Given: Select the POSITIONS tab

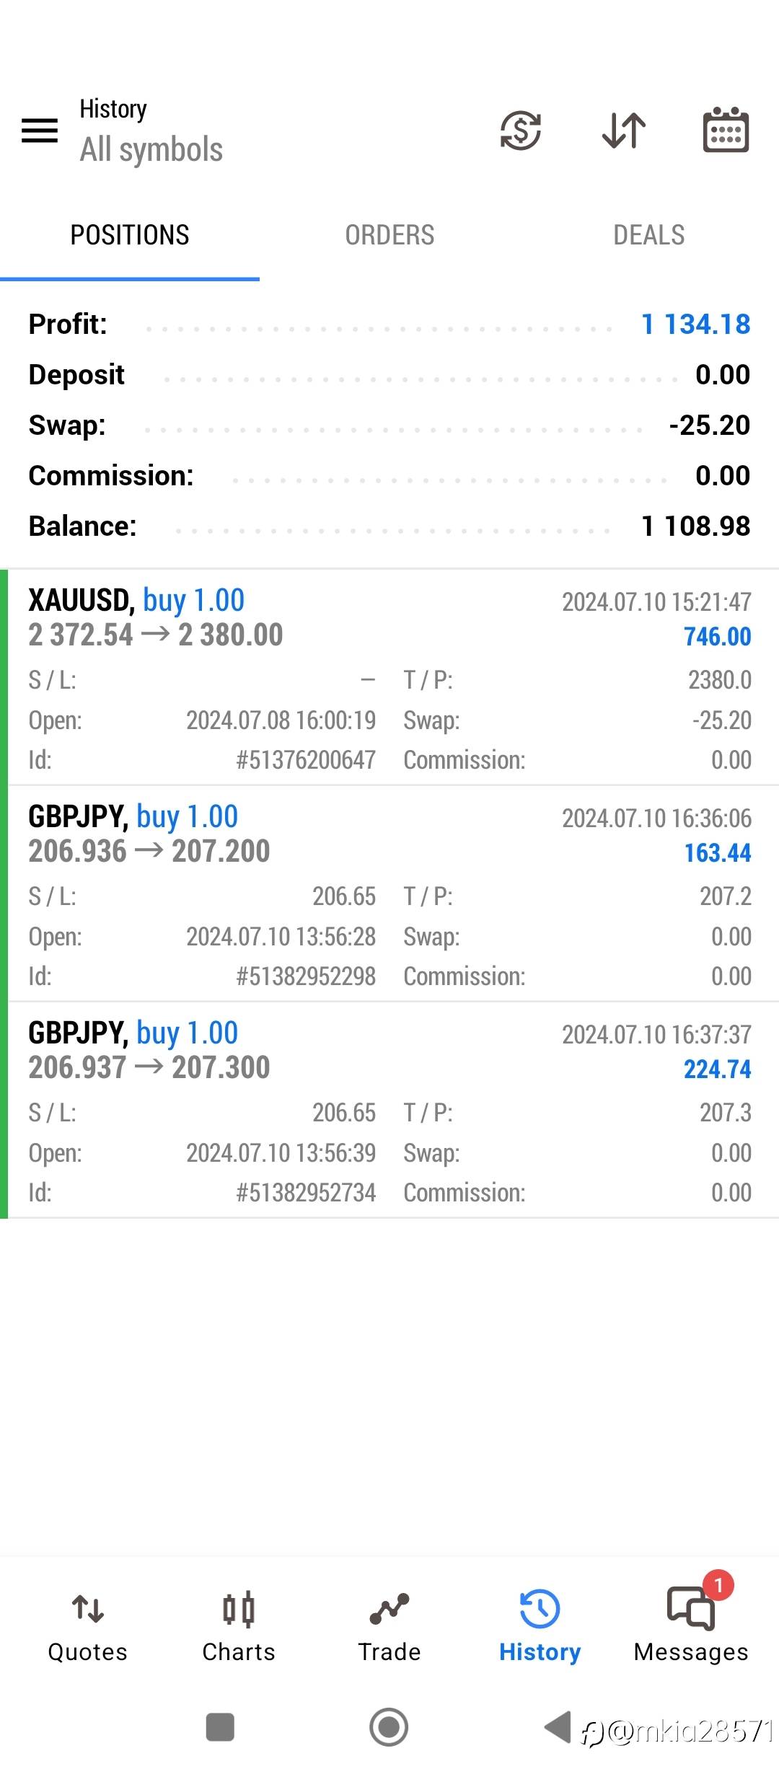Looking at the screenshot, I should 130,235.
